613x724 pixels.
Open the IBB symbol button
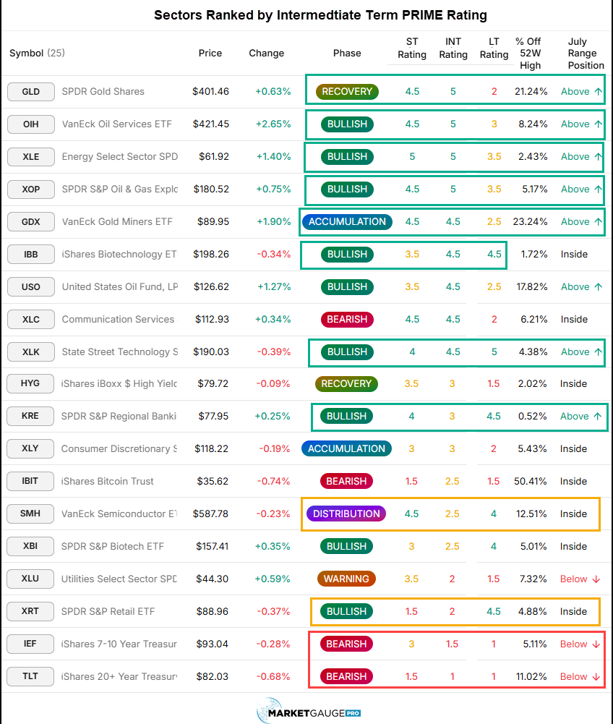pyautogui.click(x=31, y=255)
